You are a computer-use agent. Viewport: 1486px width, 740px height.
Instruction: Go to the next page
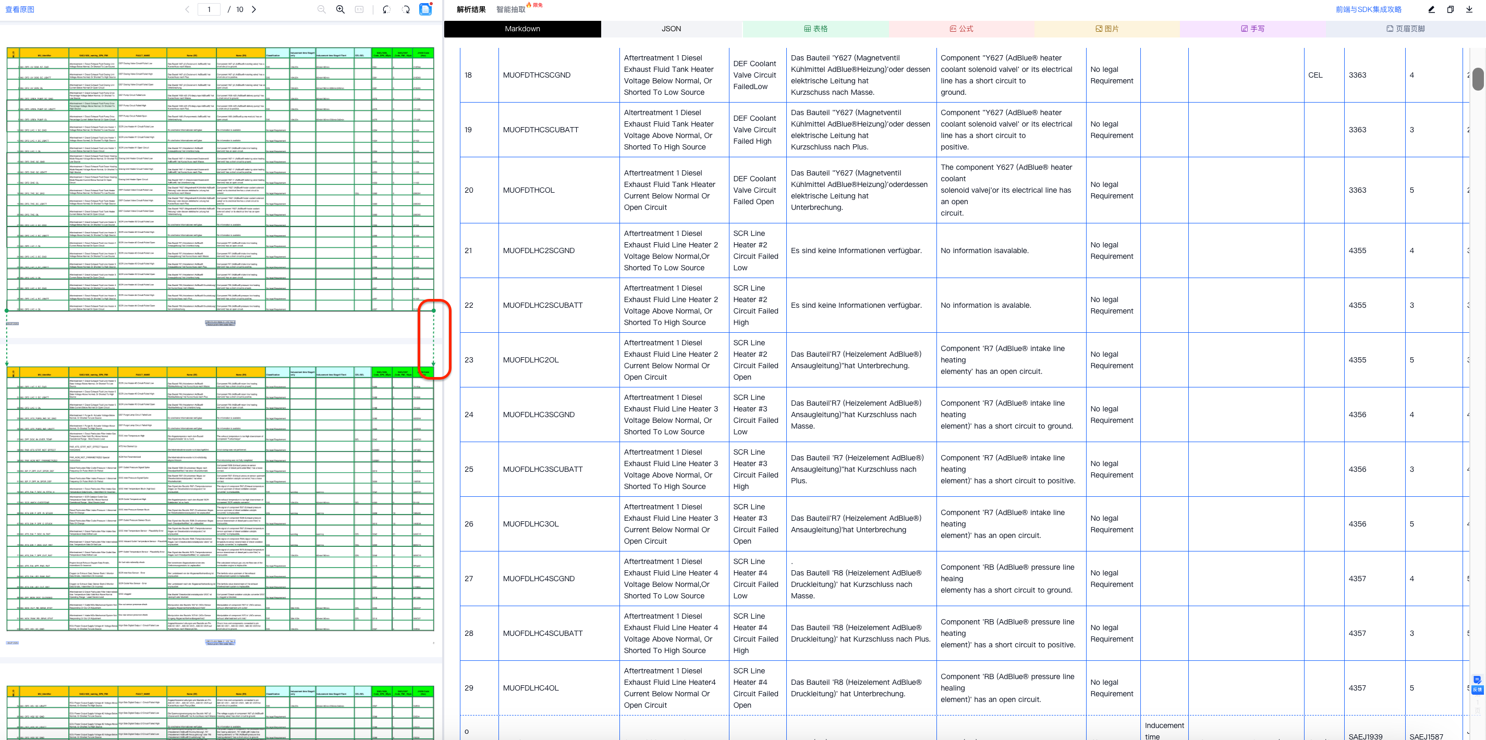click(x=254, y=9)
